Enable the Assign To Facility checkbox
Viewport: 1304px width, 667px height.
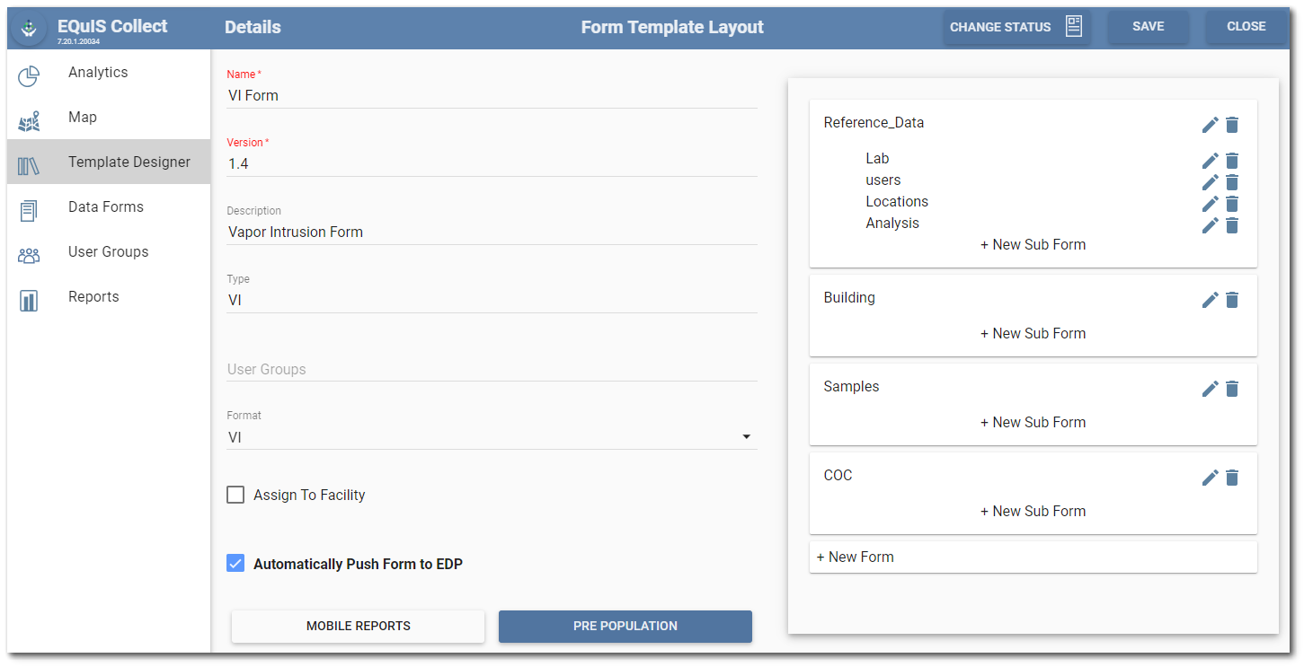click(x=235, y=495)
